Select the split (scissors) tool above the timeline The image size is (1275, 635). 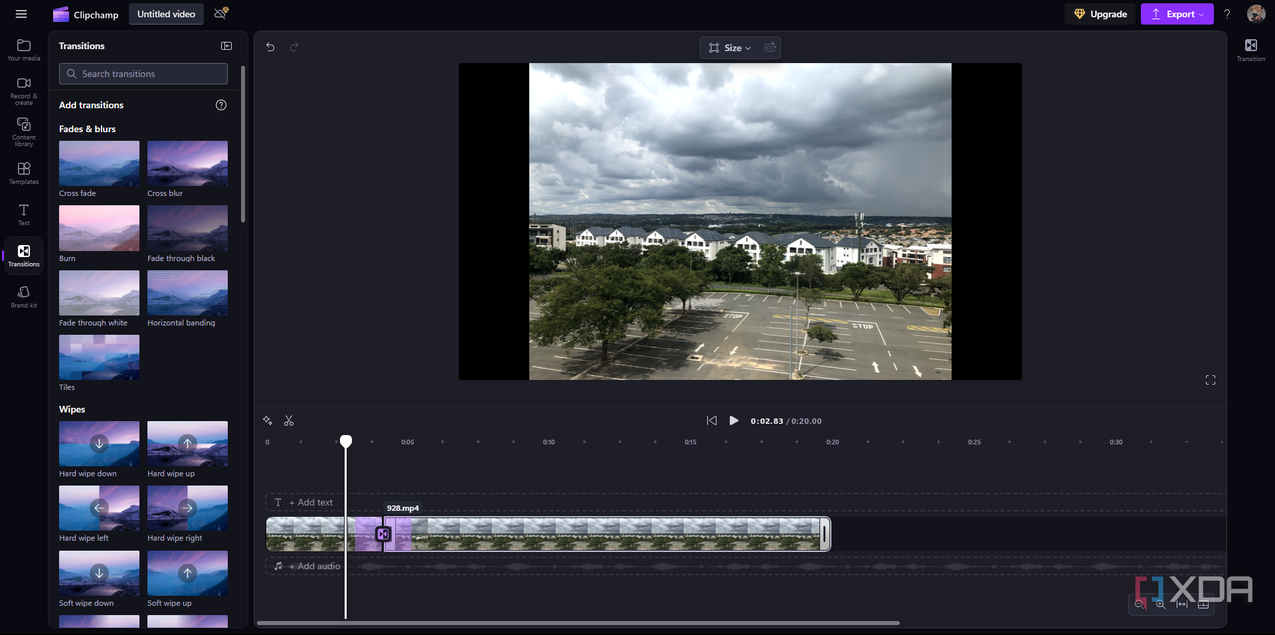pyautogui.click(x=290, y=420)
